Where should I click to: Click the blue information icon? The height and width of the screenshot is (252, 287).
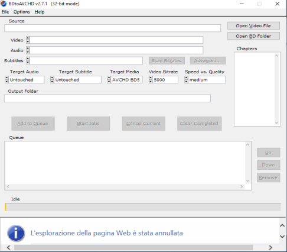click(x=16, y=233)
